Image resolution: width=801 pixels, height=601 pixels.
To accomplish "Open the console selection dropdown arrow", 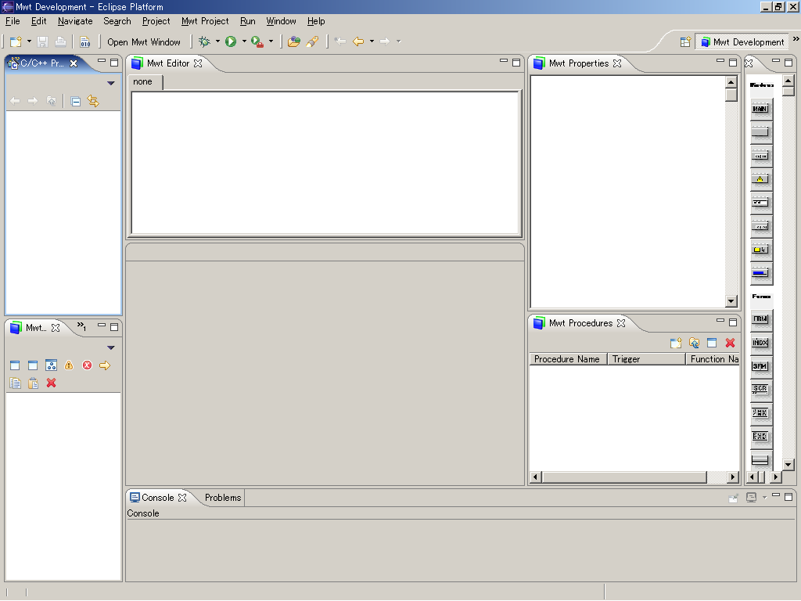I will 764,497.
